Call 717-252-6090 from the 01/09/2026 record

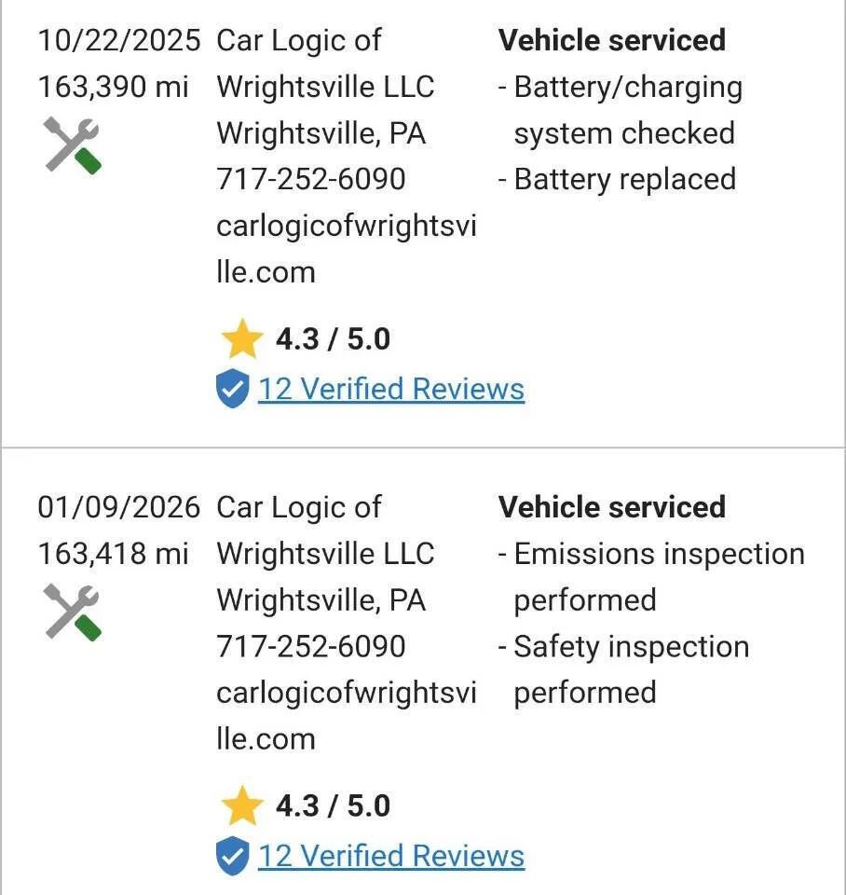[x=311, y=646]
